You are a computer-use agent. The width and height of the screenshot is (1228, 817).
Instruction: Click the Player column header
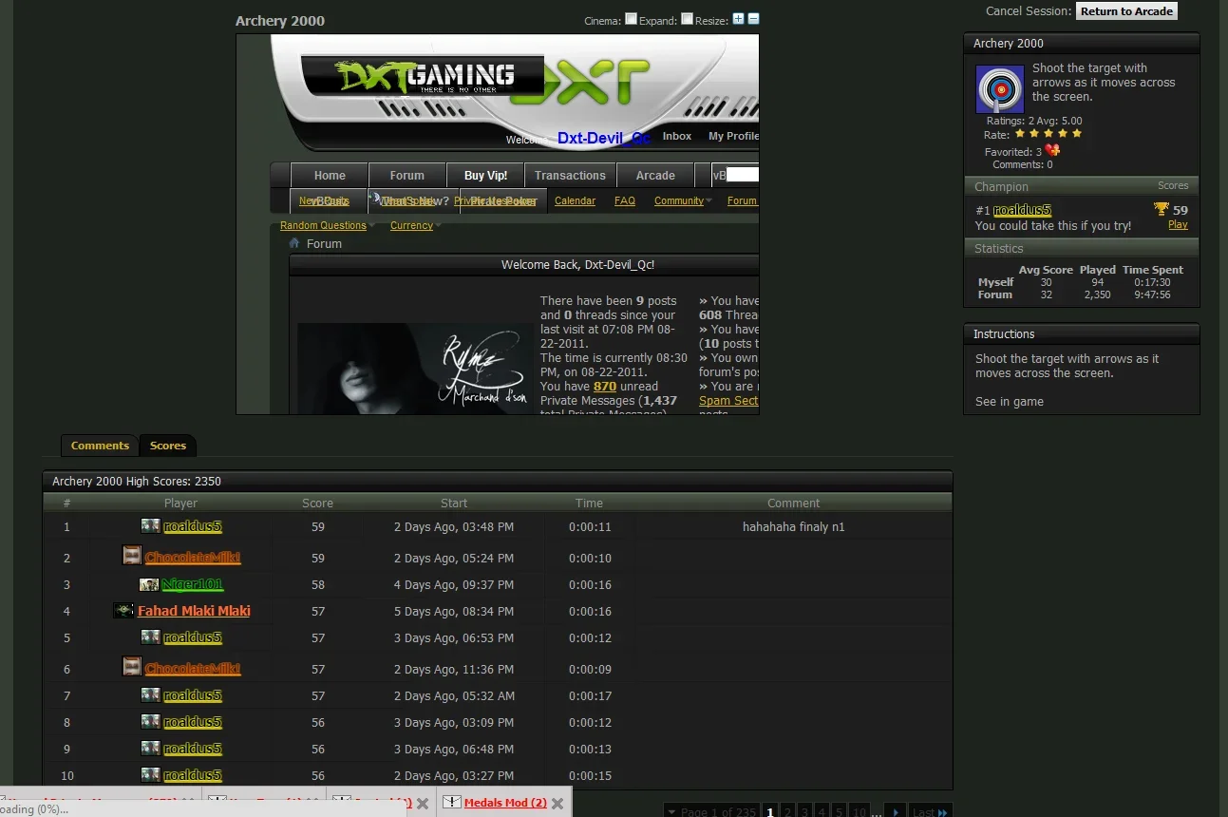click(180, 503)
